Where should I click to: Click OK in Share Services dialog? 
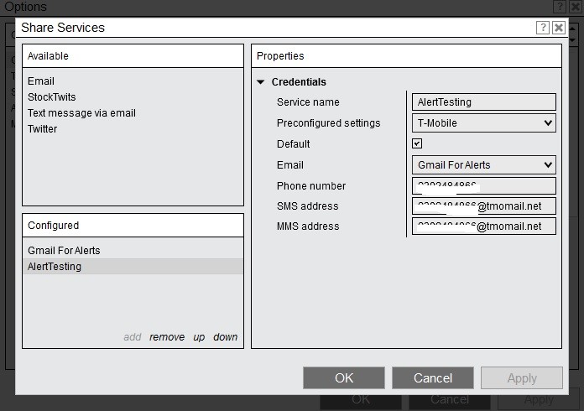click(344, 377)
